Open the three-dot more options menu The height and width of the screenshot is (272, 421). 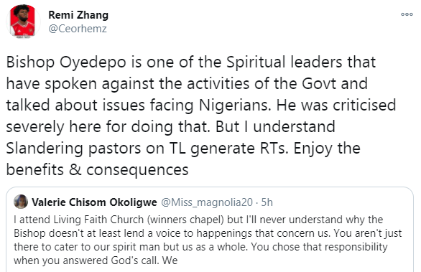pos(407,14)
